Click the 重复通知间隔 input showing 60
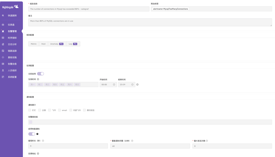The image size is (275, 157). (150, 146)
